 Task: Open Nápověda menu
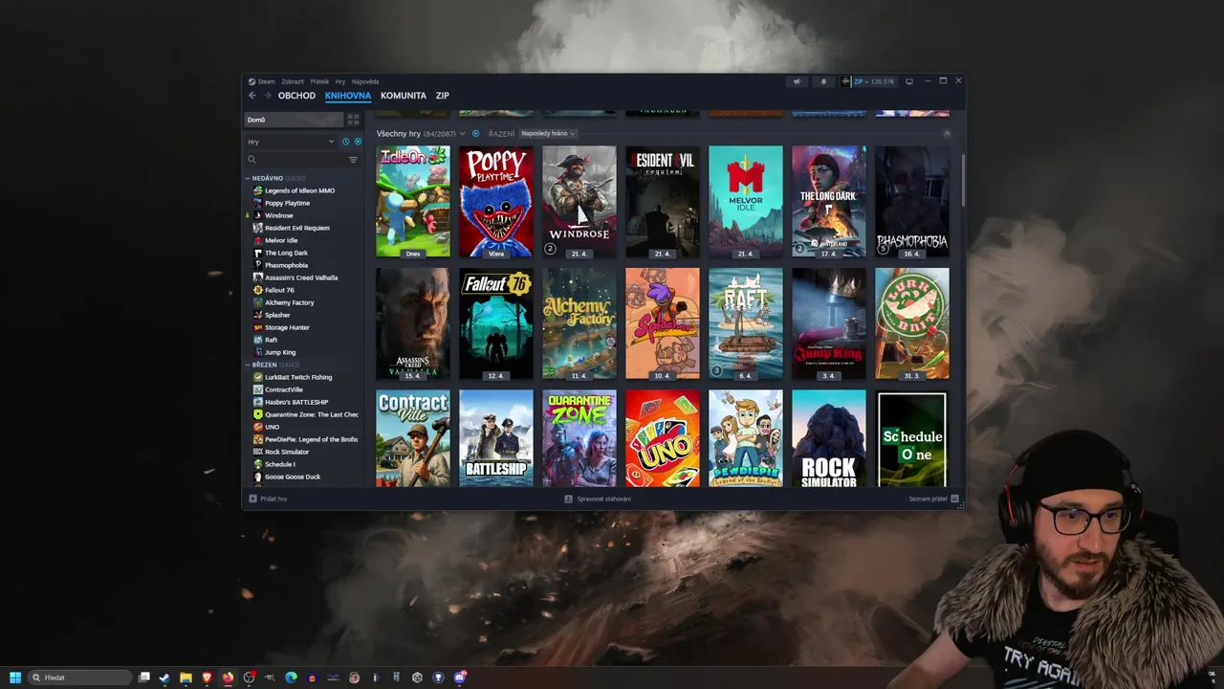tap(365, 81)
